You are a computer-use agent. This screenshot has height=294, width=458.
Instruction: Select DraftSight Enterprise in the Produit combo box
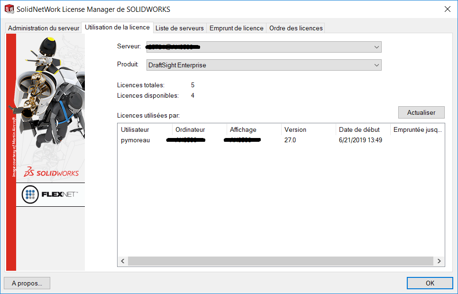tap(264, 65)
